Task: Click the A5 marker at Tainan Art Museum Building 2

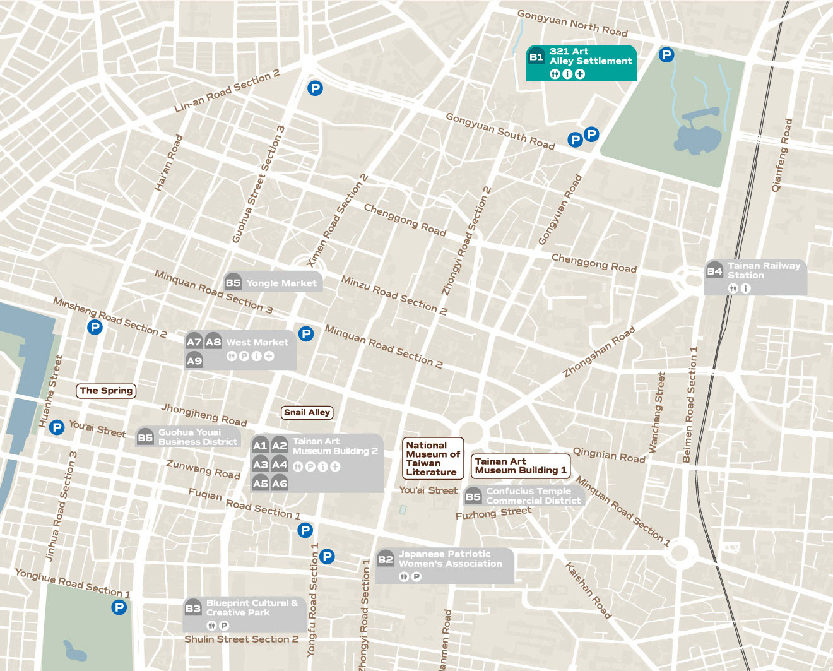Action: point(260,484)
